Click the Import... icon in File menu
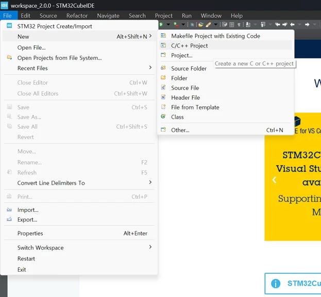Image resolution: width=321 pixels, height=297 pixels. pyautogui.click(x=9, y=210)
